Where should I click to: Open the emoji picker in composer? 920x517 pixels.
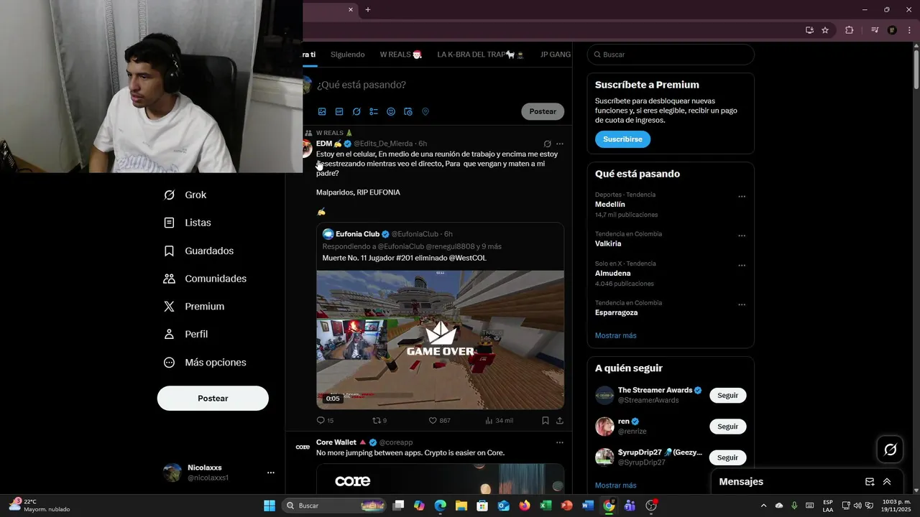click(391, 112)
